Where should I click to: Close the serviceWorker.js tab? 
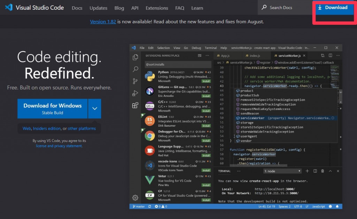[304, 55]
